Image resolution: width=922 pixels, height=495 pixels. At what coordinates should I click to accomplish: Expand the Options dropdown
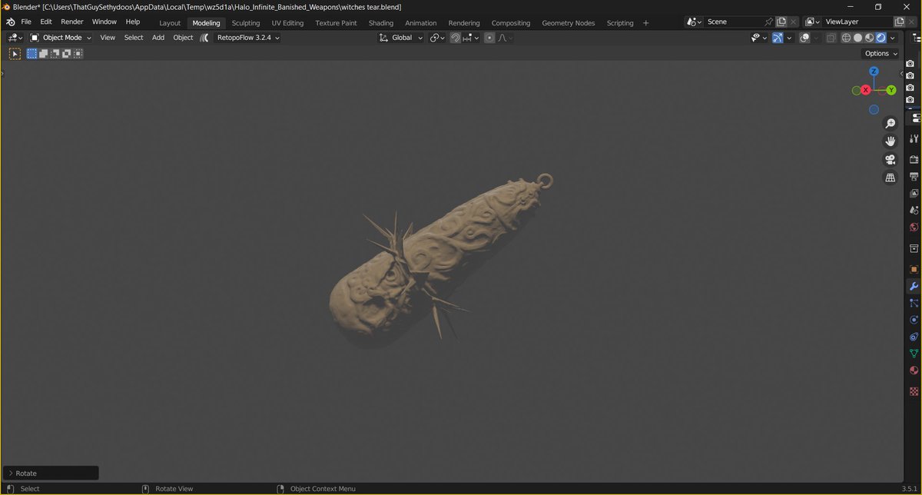(881, 54)
